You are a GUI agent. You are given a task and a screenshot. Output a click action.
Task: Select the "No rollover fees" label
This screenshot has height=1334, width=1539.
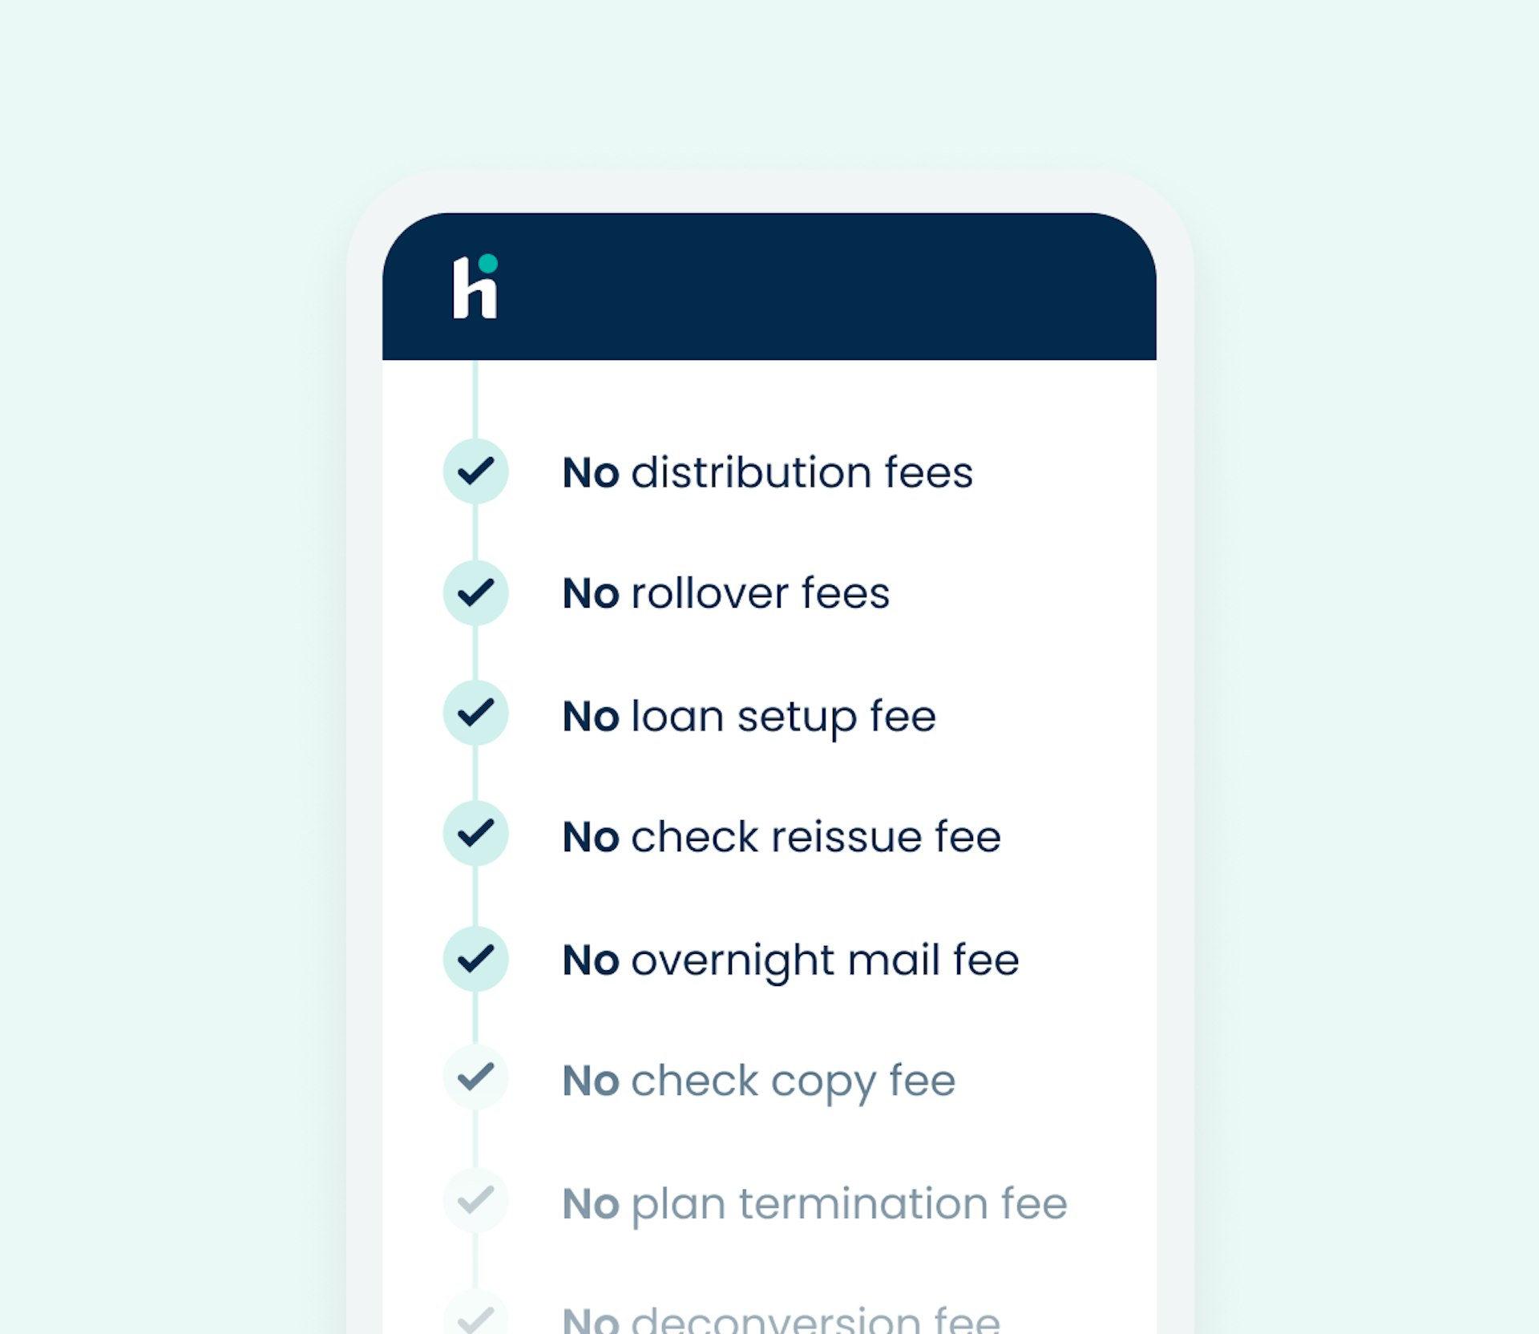click(725, 594)
